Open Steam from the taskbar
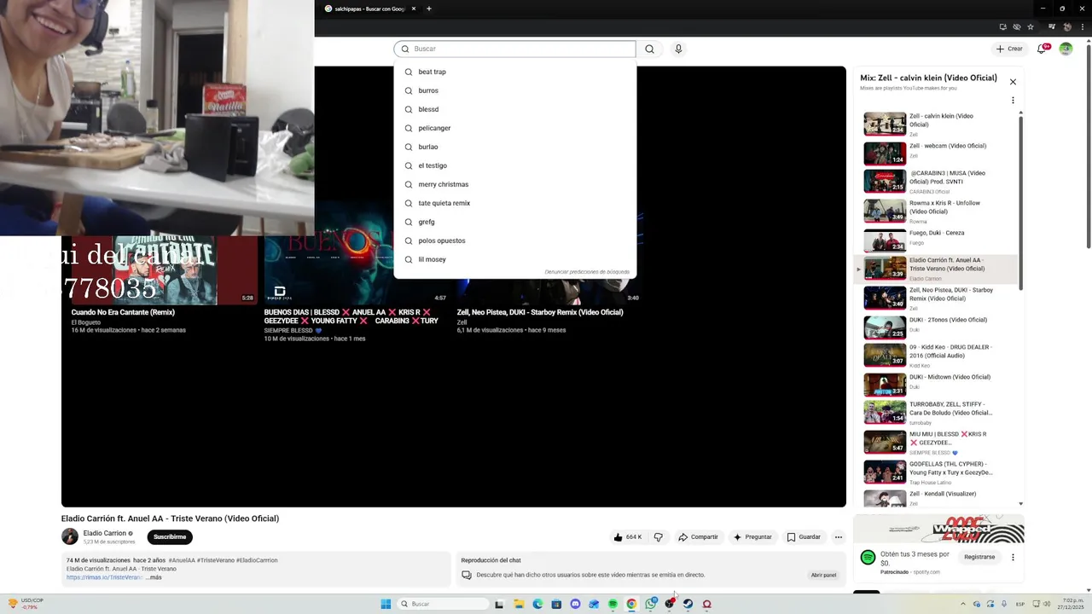Viewport: 1092px width, 614px height. 688,604
